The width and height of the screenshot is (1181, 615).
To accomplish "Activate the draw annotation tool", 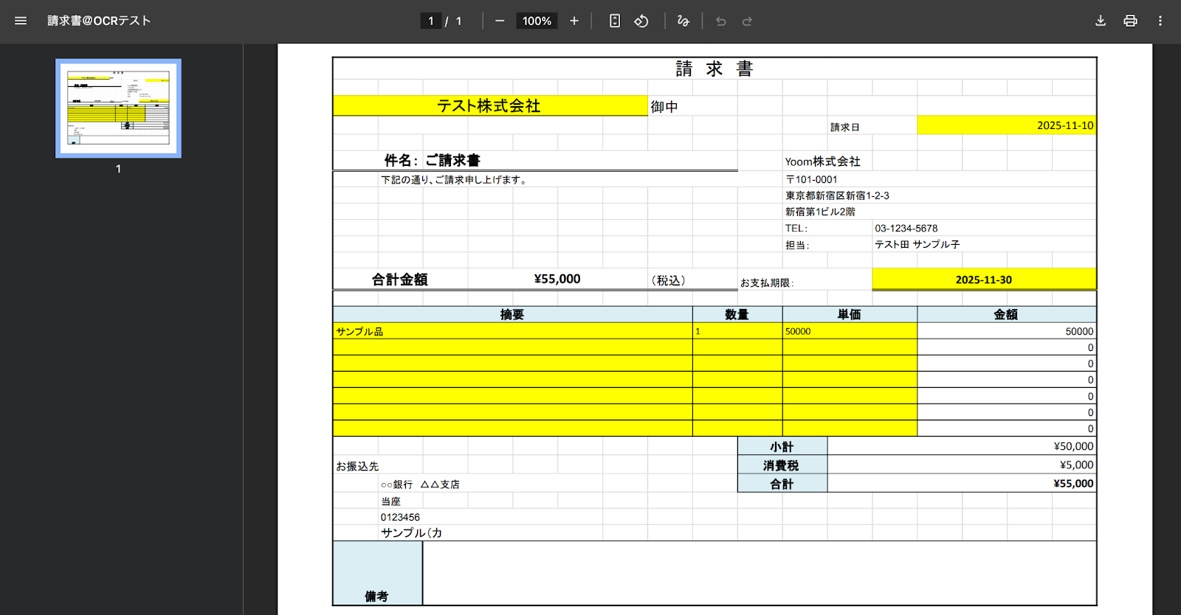I will (684, 21).
